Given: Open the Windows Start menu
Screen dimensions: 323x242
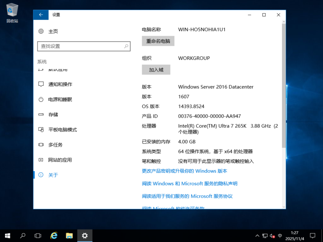Looking at the screenshot, I should 7,236.
